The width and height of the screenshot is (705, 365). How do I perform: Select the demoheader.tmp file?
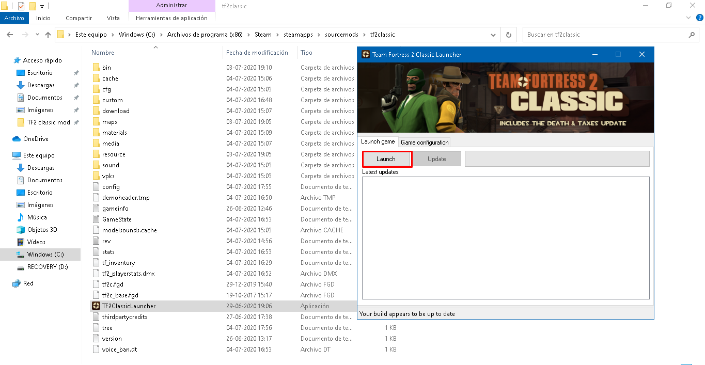(x=126, y=198)
